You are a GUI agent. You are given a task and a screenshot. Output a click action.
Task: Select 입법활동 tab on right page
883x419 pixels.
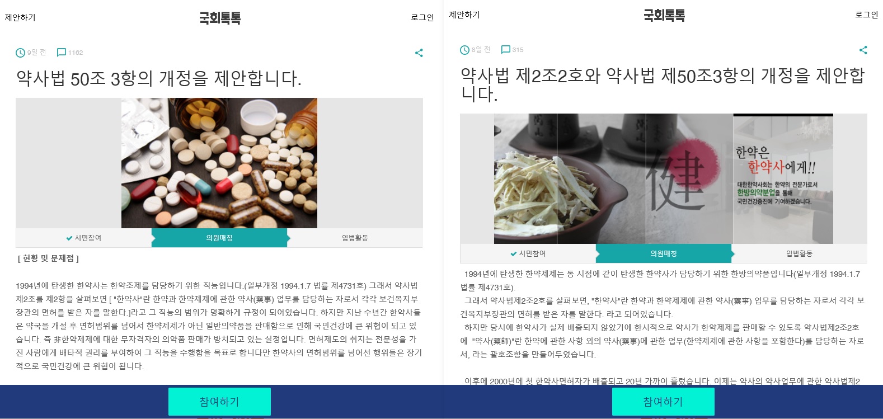click(x=800, y=253)
